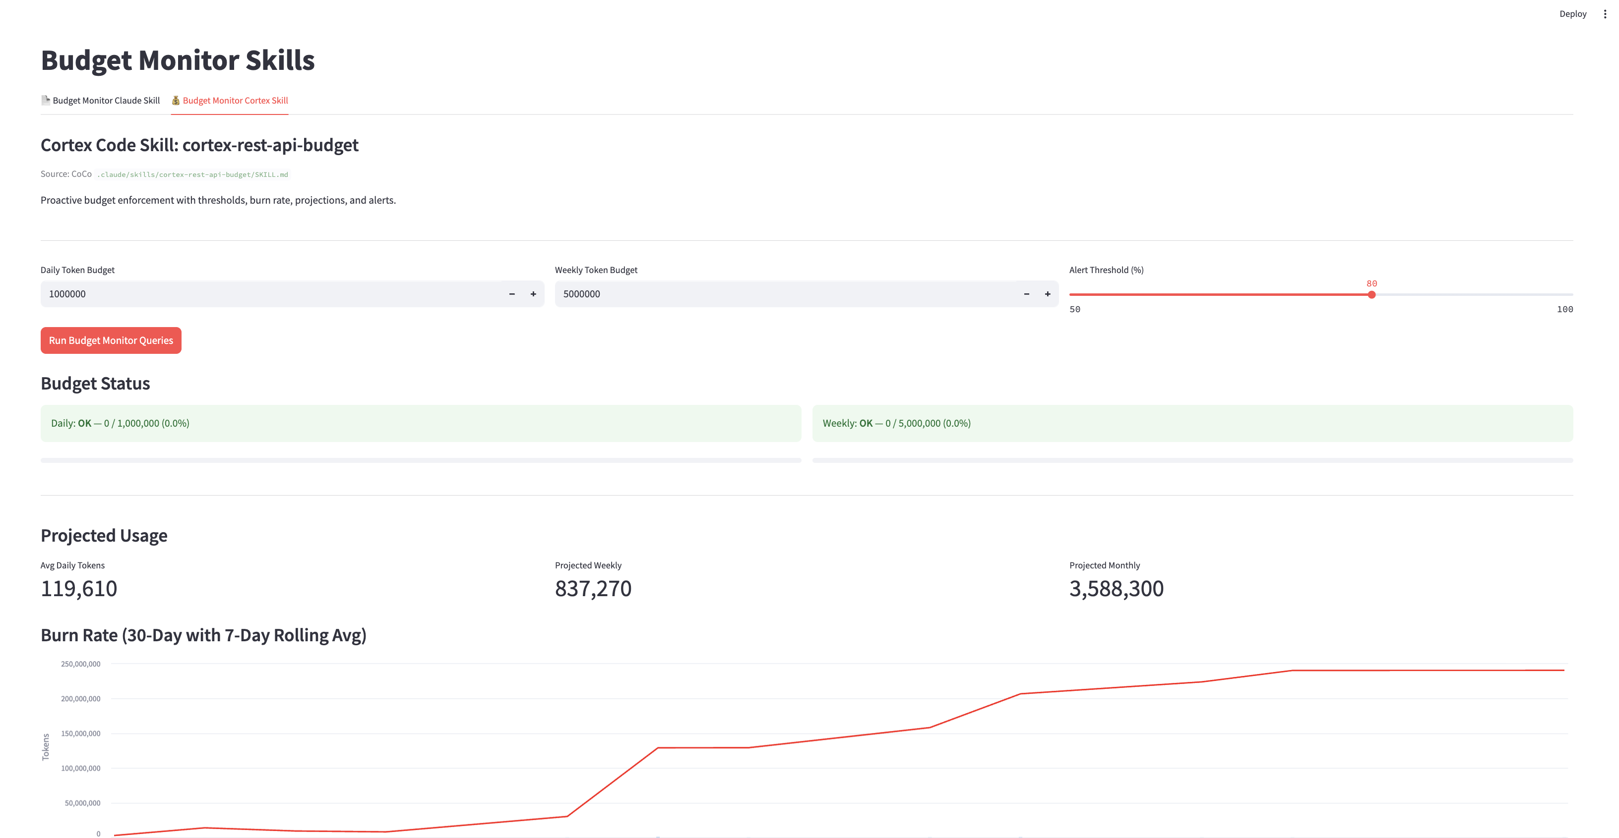Screen dimensions: 1619x838
Task: Click the Projected Monthly value 3,588,300
Action: coord(1116,589)
